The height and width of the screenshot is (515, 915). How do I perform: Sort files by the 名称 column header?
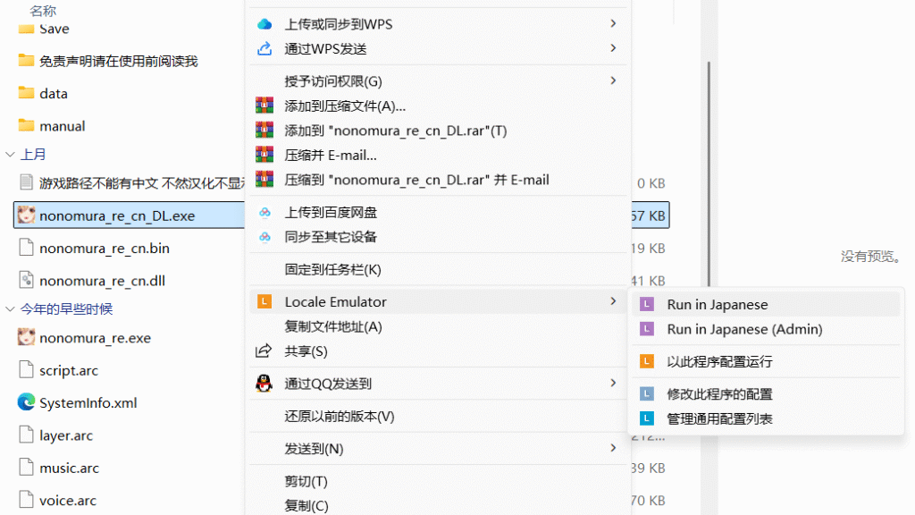coord(43,11)
